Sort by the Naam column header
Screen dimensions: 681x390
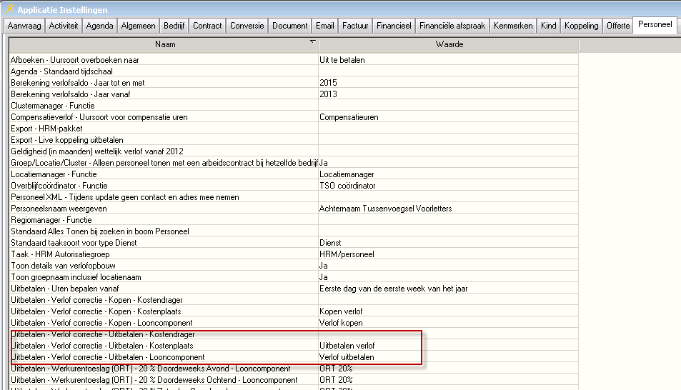pos(163,44)
